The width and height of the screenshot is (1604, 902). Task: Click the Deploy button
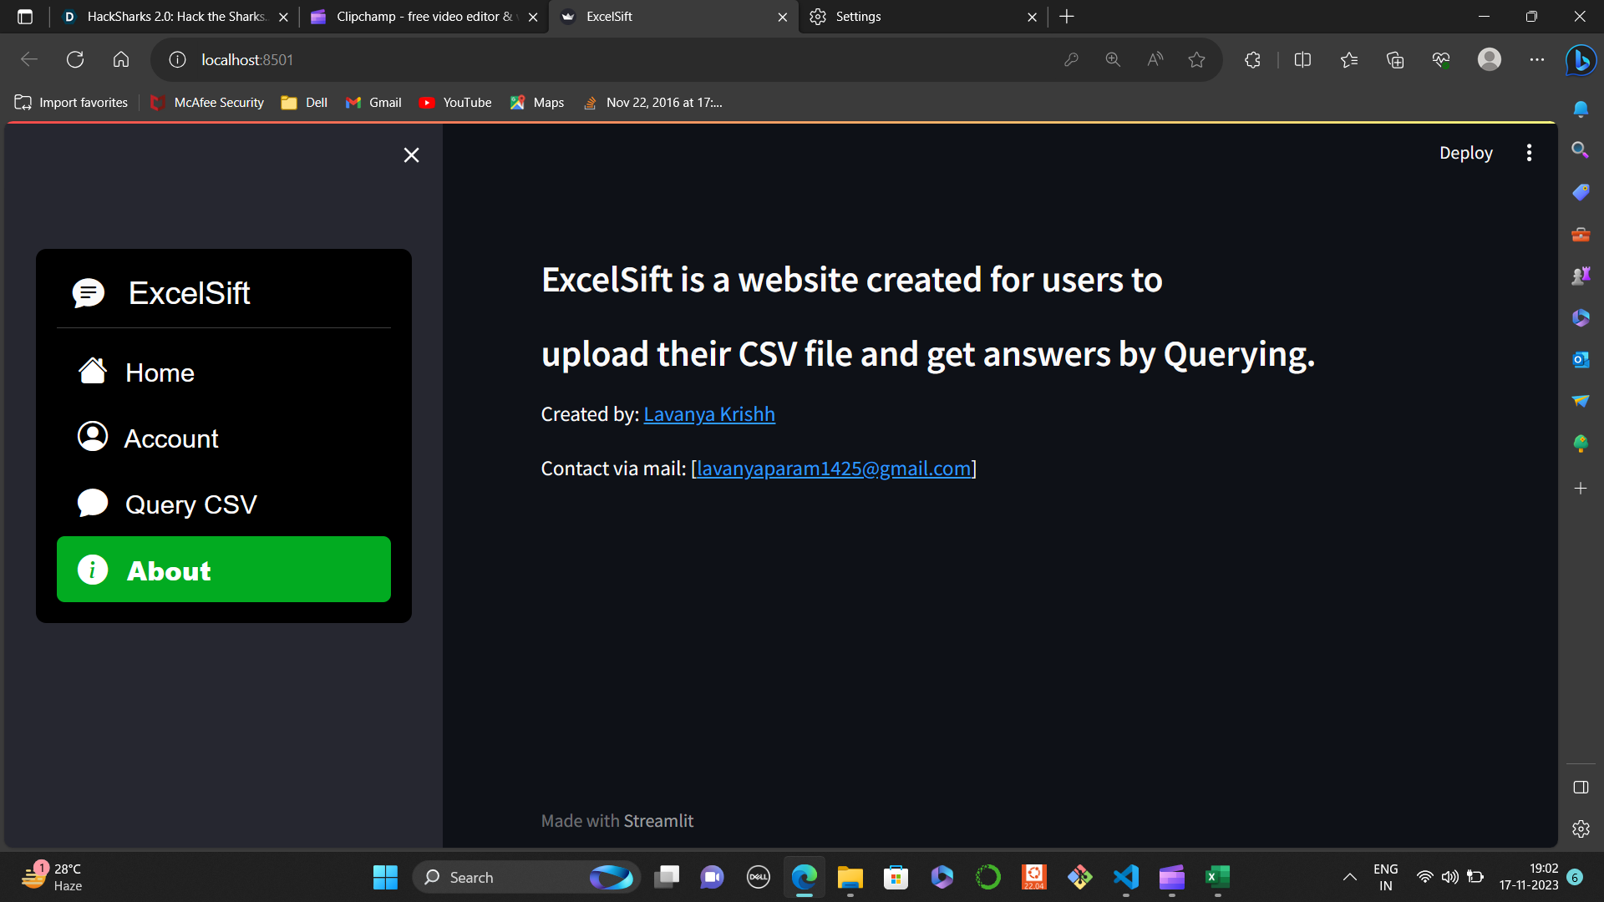click(1465, 153)
